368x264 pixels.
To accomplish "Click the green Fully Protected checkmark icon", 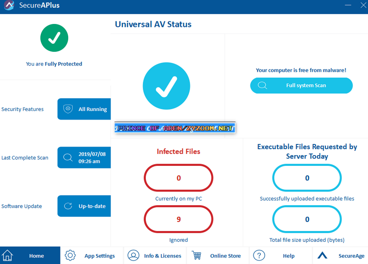I will (54, 38).
